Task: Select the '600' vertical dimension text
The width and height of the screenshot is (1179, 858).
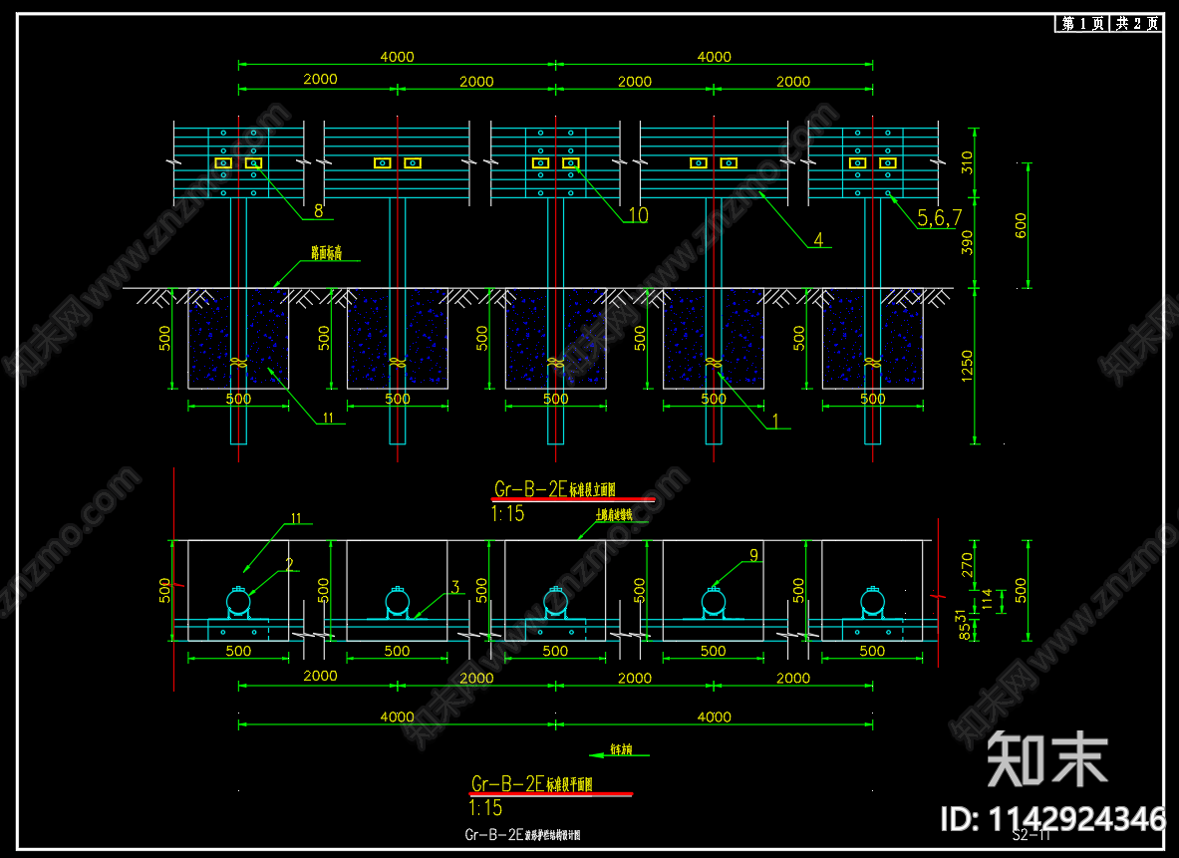Action: pyautogui.click(x=1021, y=225)
